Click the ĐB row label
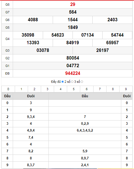This screenshot has width=134, height=169. (x=7, y=73)
